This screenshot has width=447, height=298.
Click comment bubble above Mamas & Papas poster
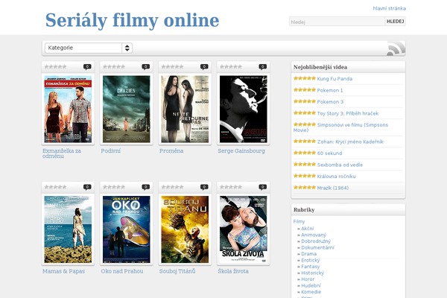87,187
